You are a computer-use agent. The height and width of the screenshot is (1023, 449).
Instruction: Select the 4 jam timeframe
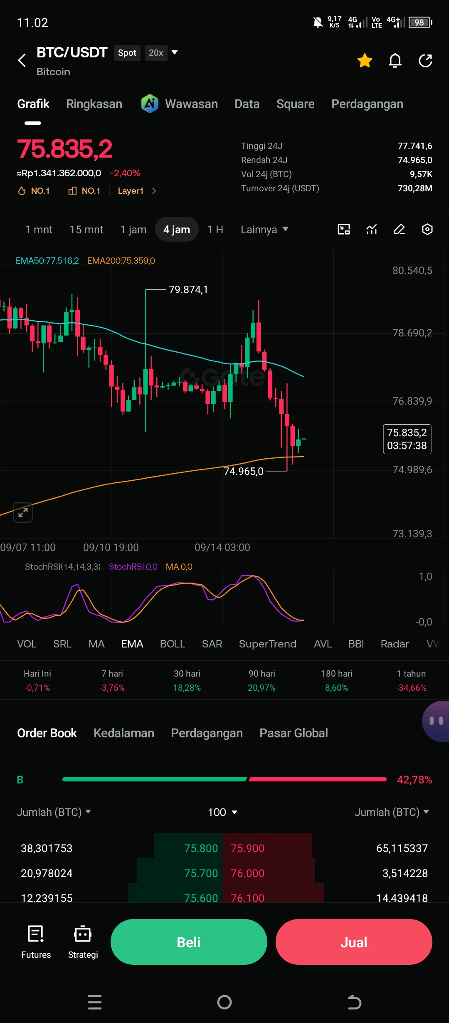point(177,229)
